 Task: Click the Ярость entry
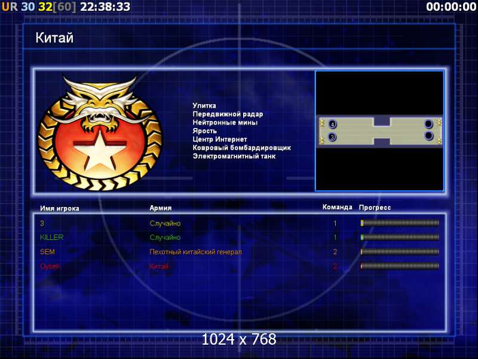pos(204,131)
